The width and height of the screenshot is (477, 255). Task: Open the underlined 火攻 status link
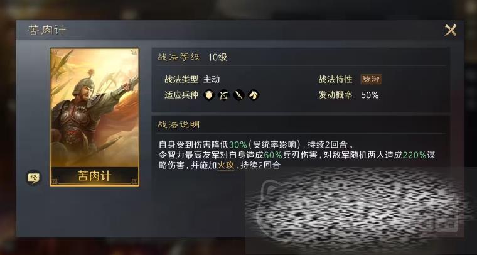(x=225, y=166)
